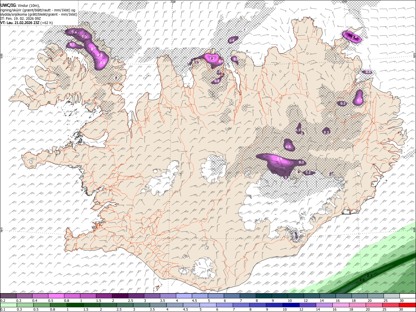Select the white 30 snow legend swatch

408,296
